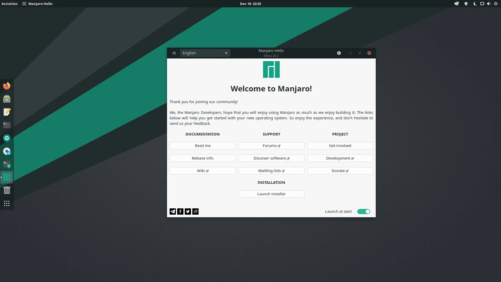The image size is (501, 282).
Task: Click the system clock display
Action: 250,3
